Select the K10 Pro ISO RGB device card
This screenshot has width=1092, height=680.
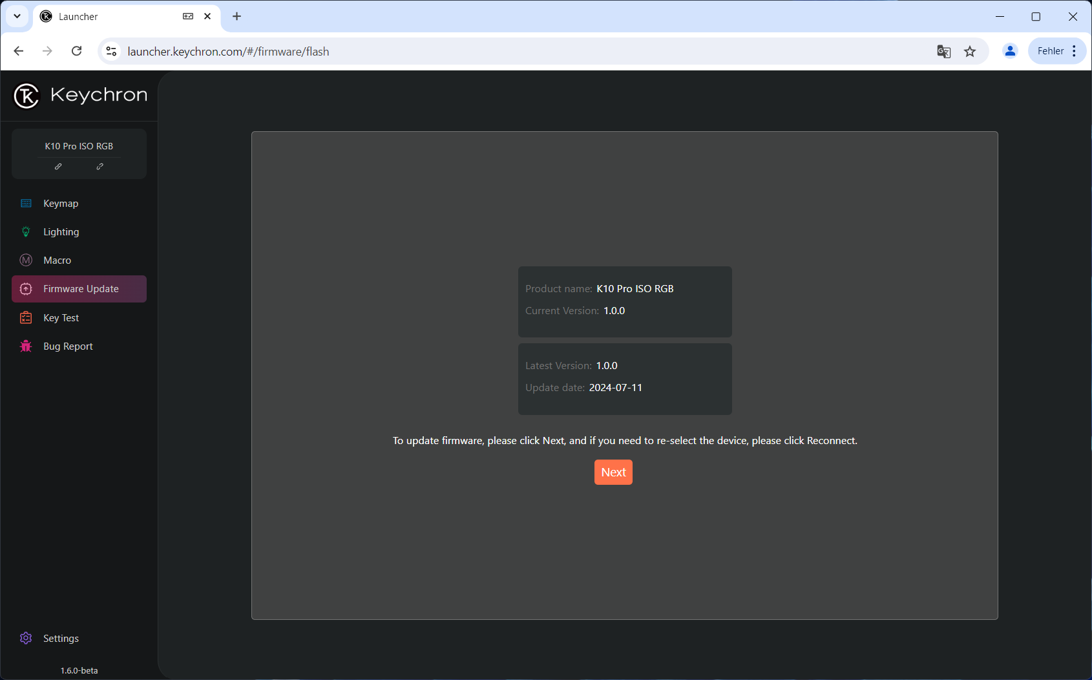[79, 154]
